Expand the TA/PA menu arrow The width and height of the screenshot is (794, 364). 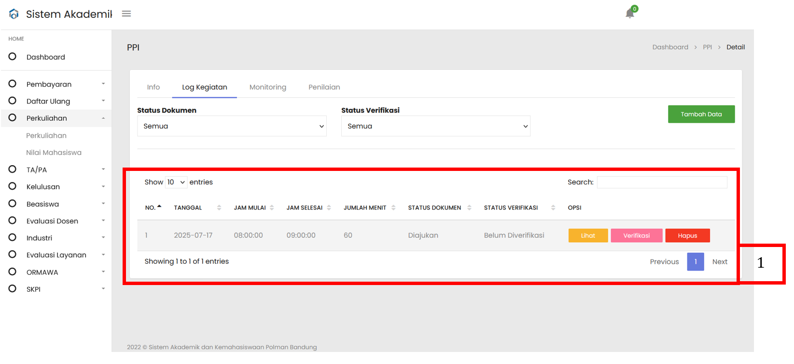click(103, 169)
